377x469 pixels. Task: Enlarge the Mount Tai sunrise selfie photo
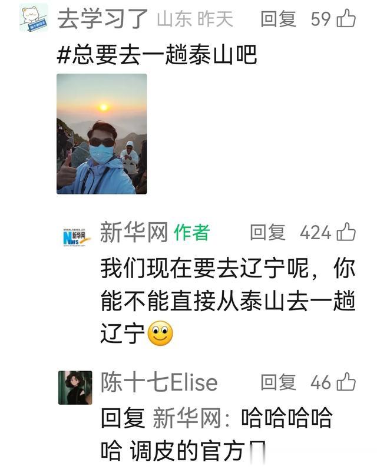point(102,134)
